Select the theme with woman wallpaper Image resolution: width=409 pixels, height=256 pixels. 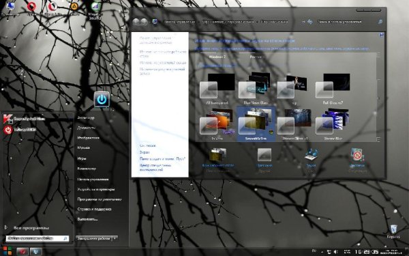pyautogui.click(x=294, y=89)
